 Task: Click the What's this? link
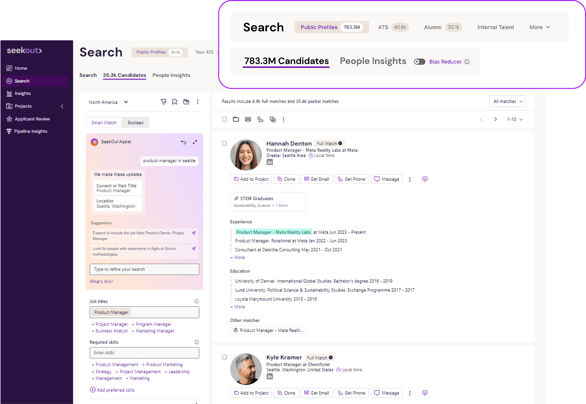tap(101, 282)
